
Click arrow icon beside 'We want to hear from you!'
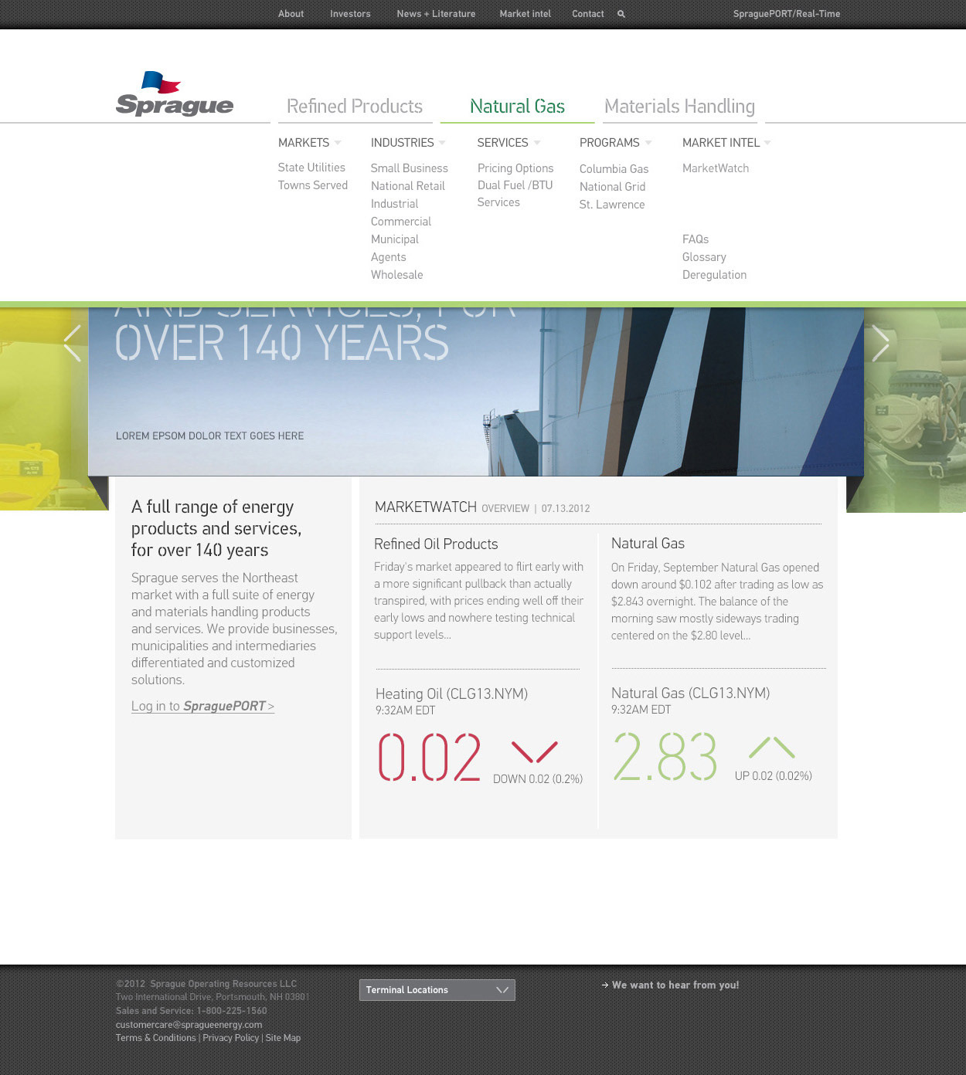pyautogui.click(x=605, y=985)
